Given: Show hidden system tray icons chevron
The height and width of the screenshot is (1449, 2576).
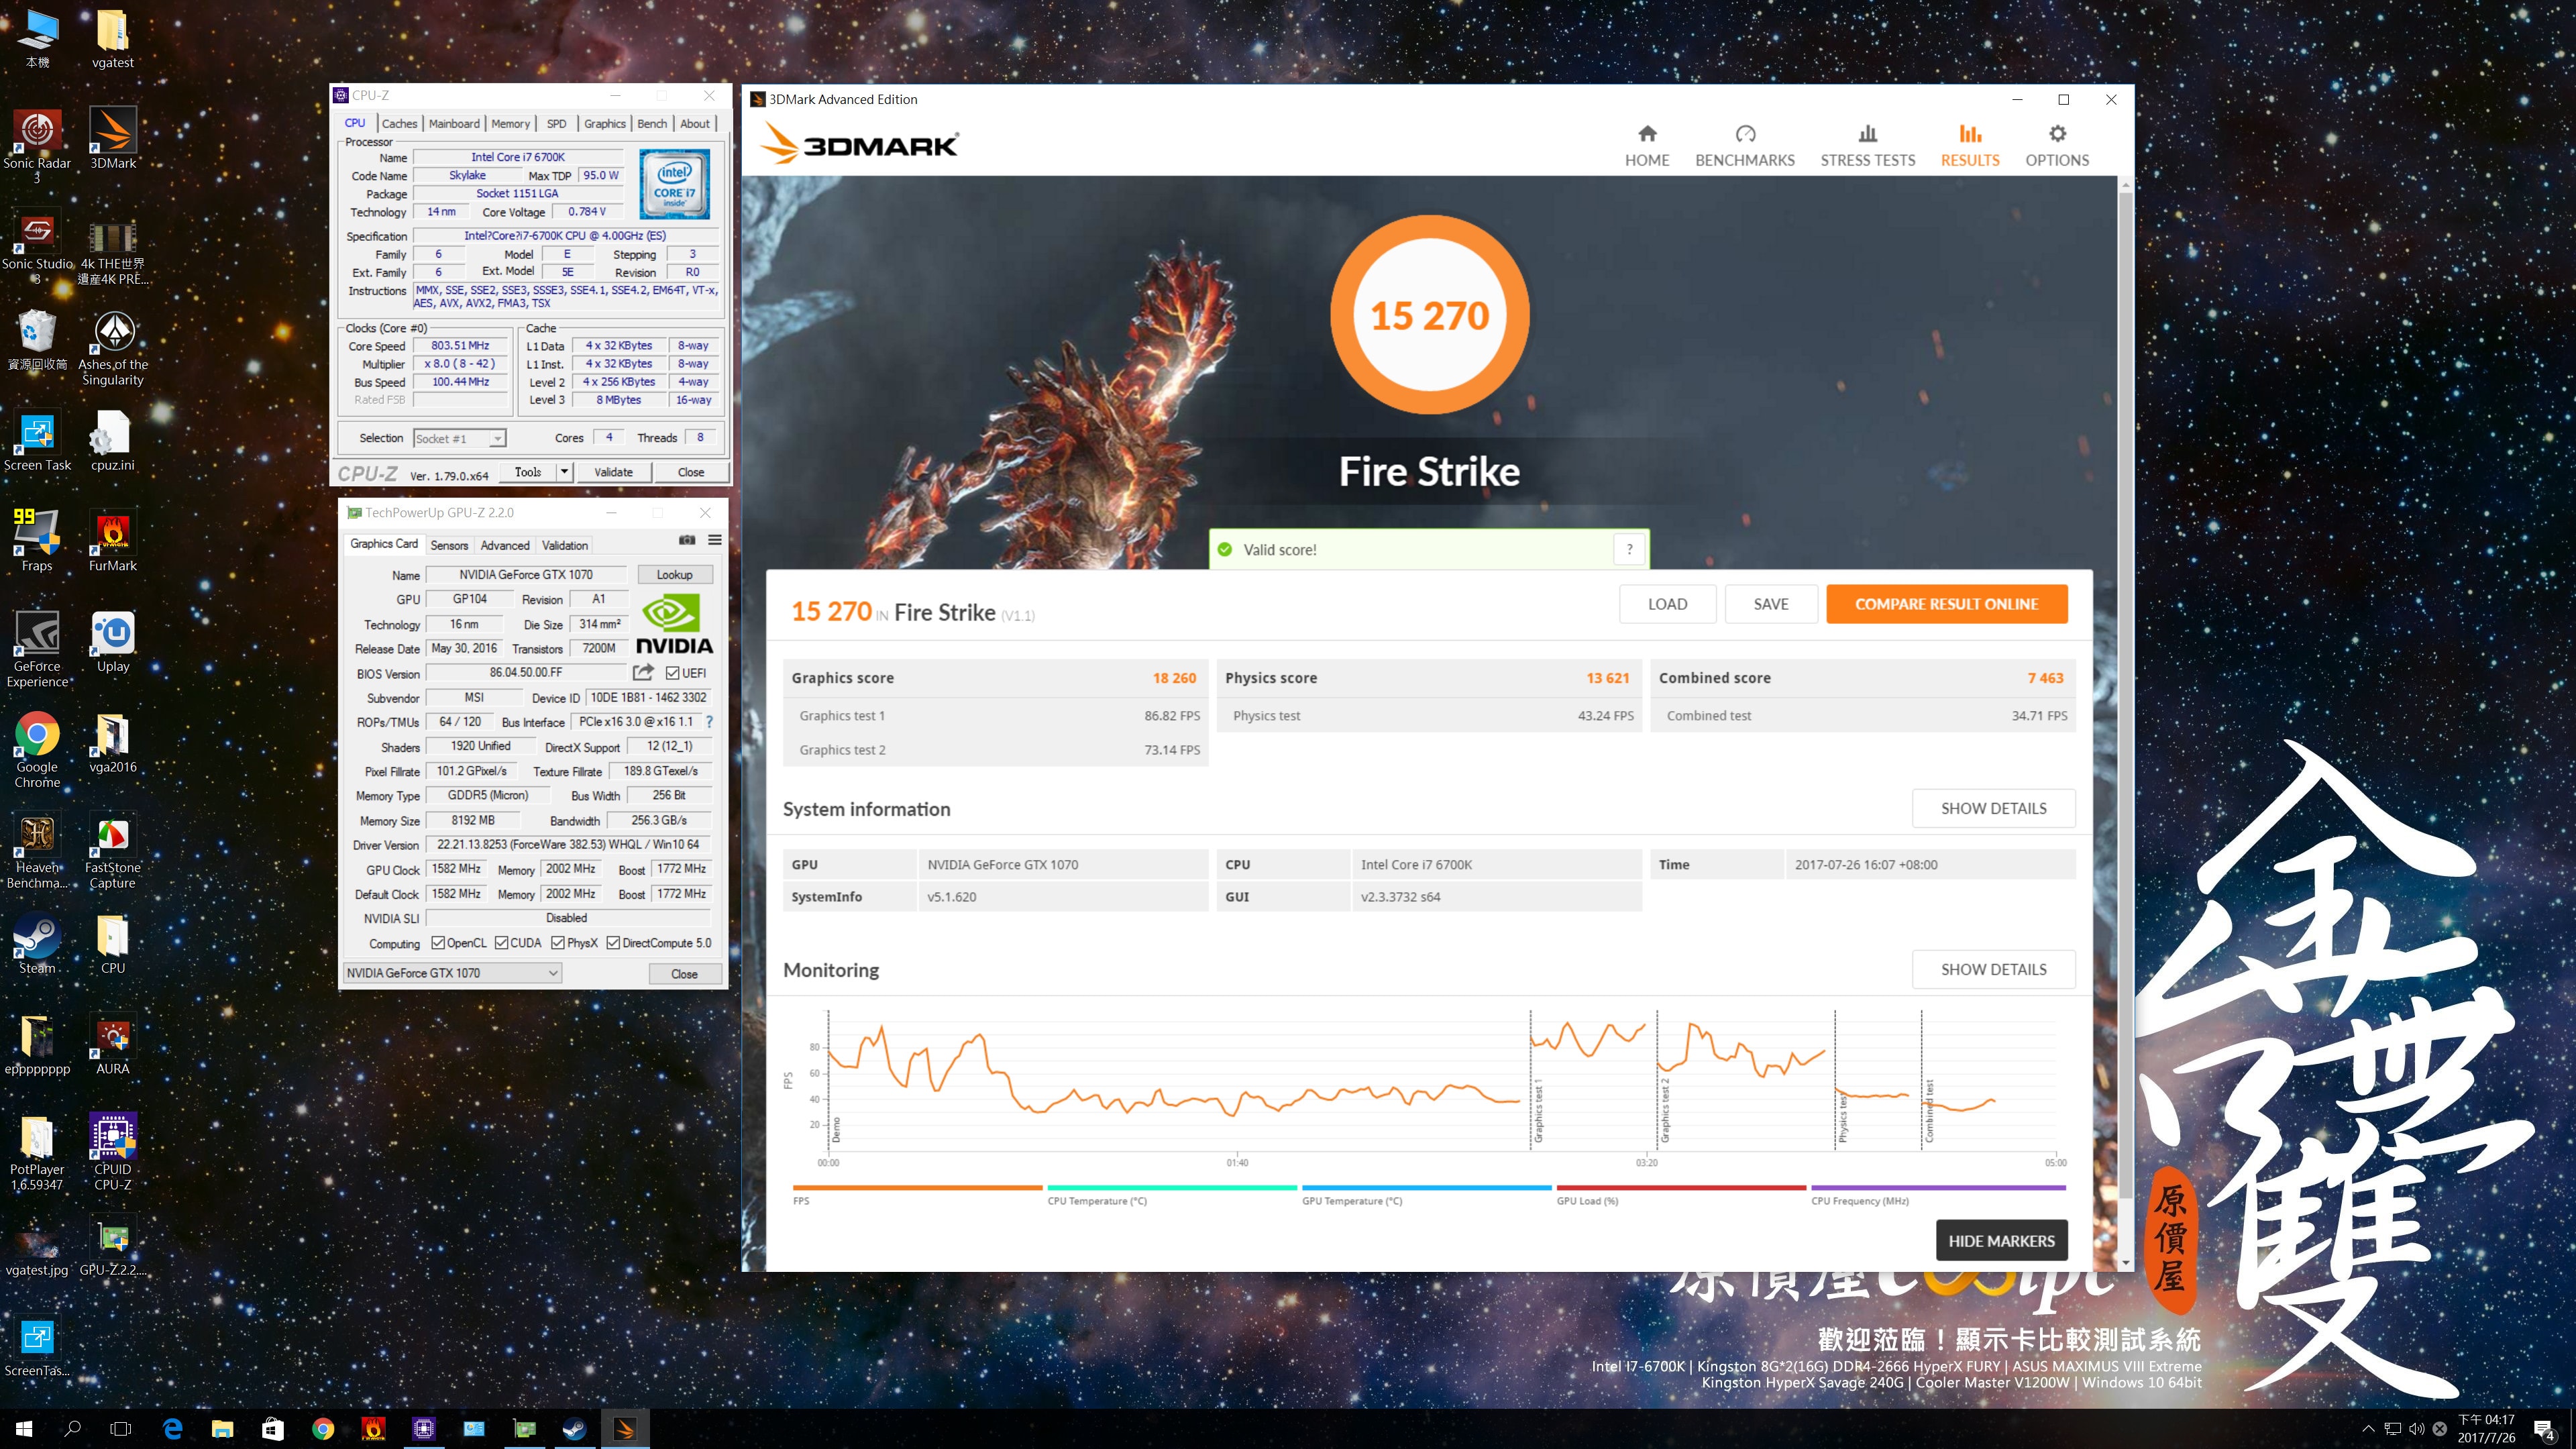Looking at the screenshot, I should point(2367,1429).
